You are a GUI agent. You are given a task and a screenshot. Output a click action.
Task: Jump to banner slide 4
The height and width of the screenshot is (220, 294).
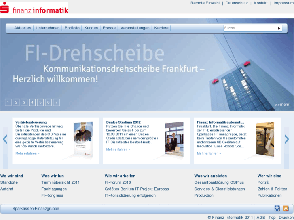pos(32,103)
